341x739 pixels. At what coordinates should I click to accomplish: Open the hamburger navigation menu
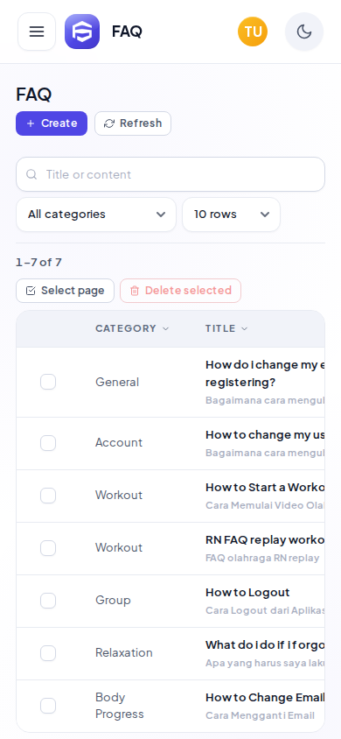pyautogui.click(x=37, y=32)
